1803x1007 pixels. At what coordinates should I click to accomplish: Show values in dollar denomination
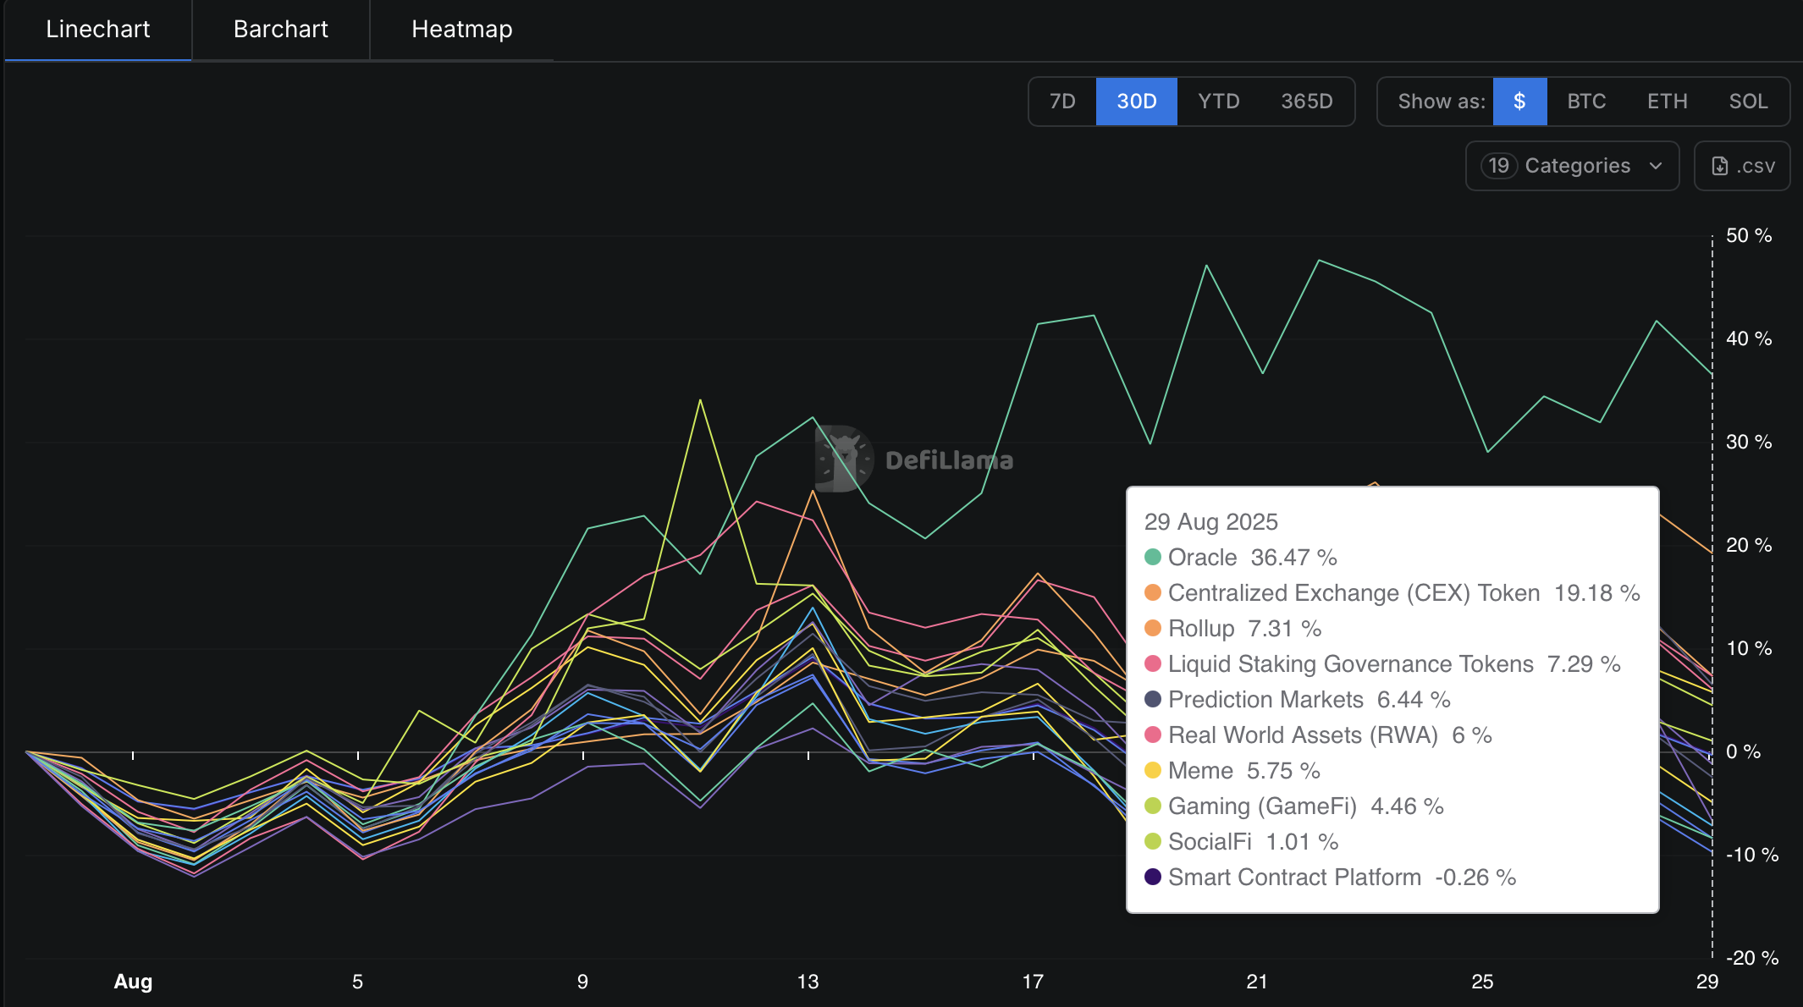click(1519, 102)
